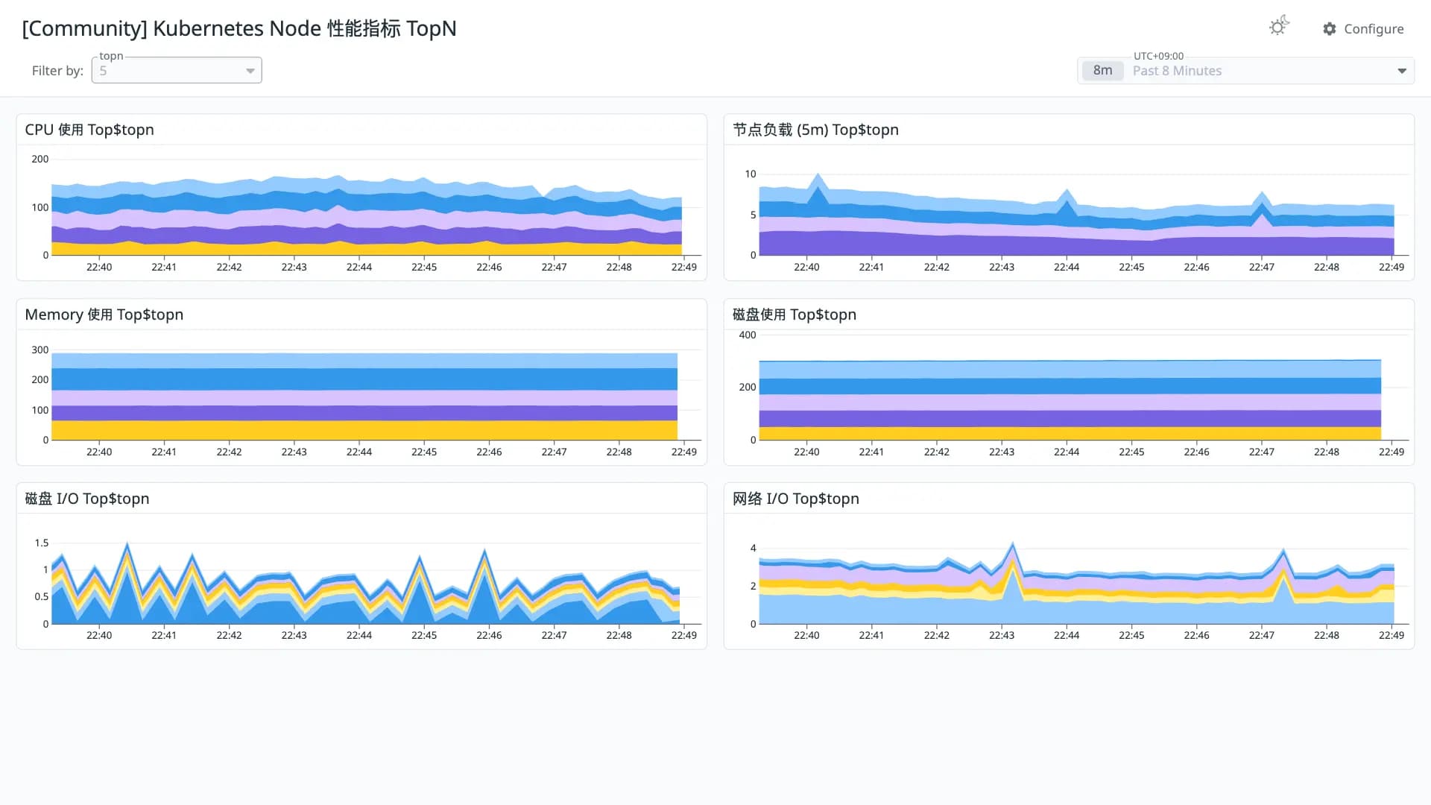Click the yellow band in the Memory chart
Viewport: 1431px width, 805px height.
pos(364,430)
